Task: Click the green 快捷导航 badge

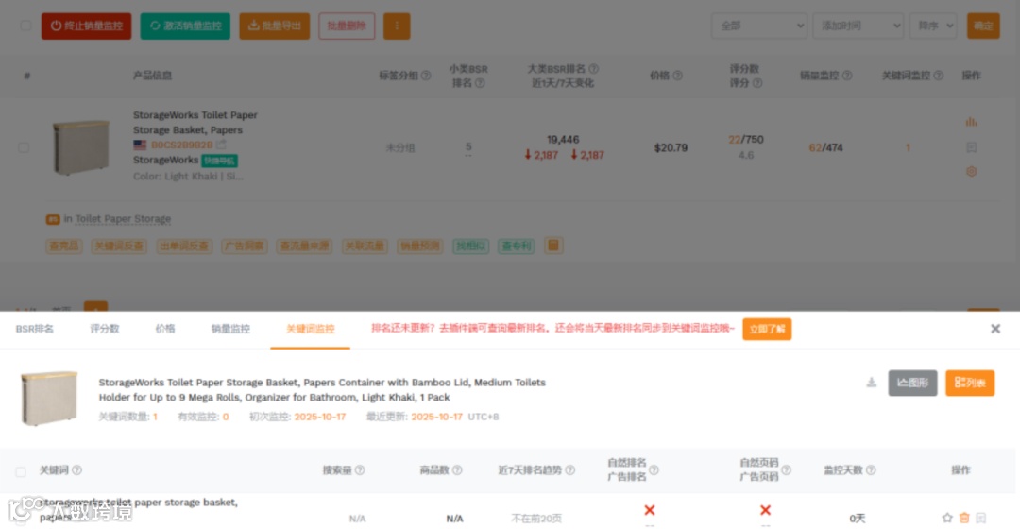Action: pos(219,161)
